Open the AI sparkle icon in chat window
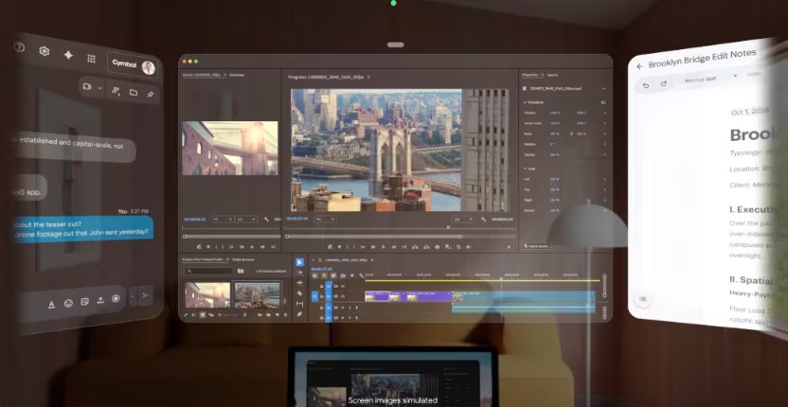The width and height of the screenshot is (788, 407). point(68,55)
